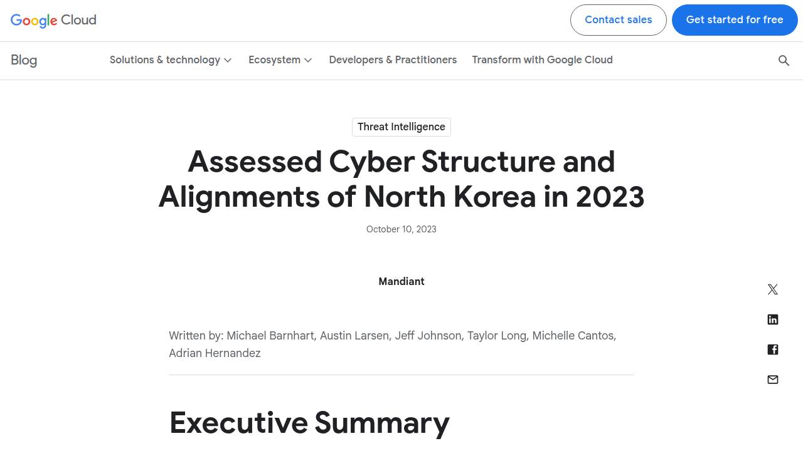Click the Executive Summary heading

[309, 423]
